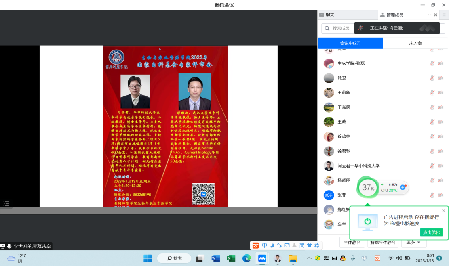Click the 37% memory usage floating ball

[367, 188]
